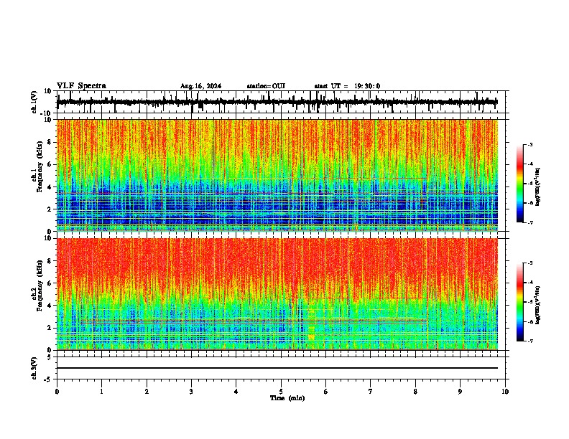The image size is (569, 439).
Task: Click the -7 tick on ch.2 colorbar
Action: pyautogui.click(x=529, y=341)
